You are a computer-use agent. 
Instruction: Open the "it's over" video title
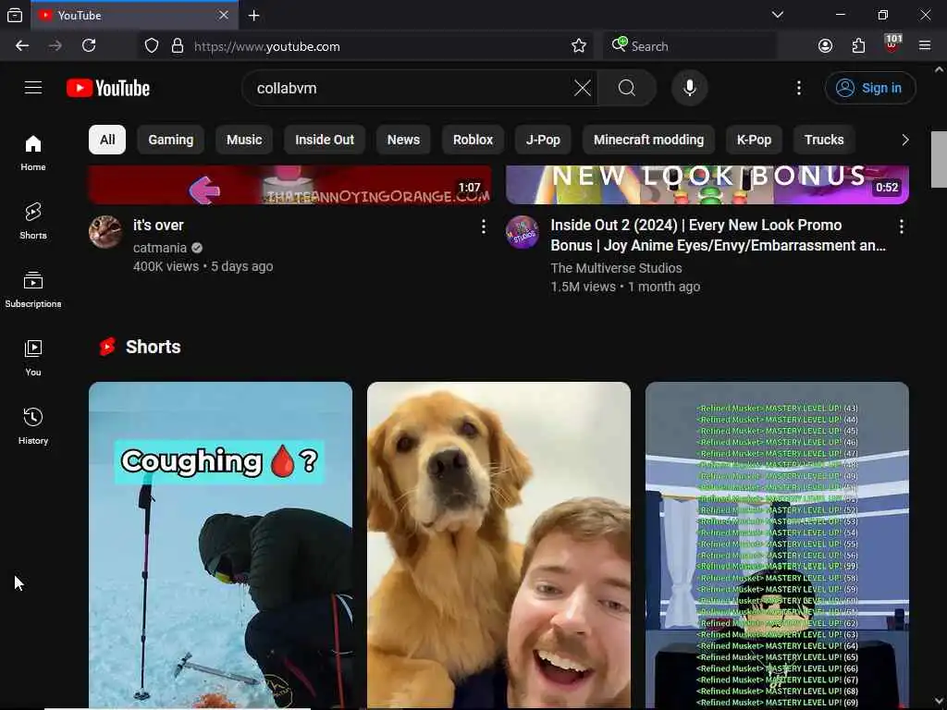pyautogui.click(x=158, y=226)
